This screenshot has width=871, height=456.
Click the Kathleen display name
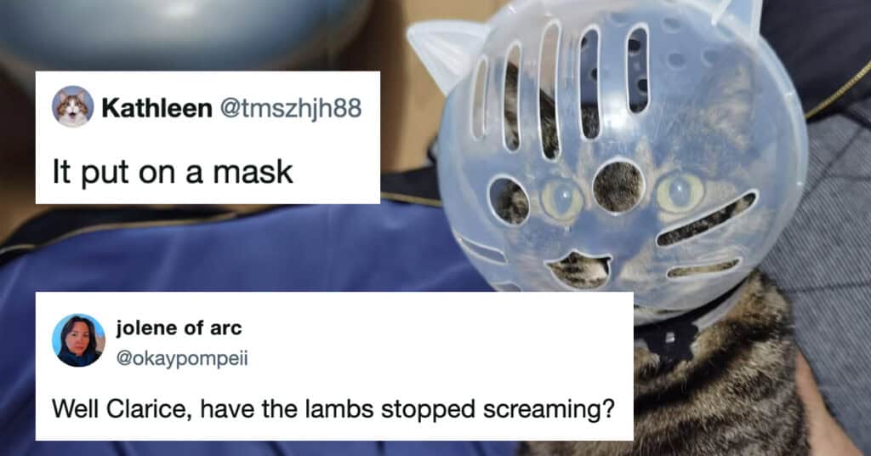[157, 108]
